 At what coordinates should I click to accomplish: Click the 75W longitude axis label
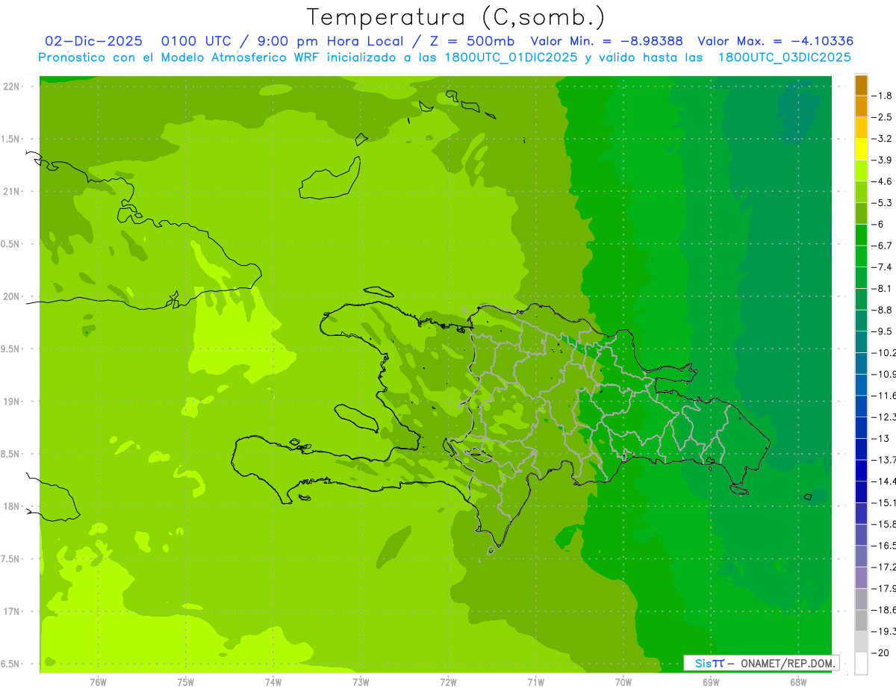pyautogui.click(x=186, y=682)
